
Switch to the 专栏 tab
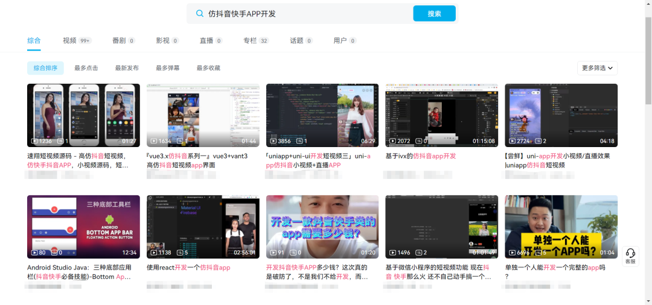pyautogui.click(x=256, y=40)
